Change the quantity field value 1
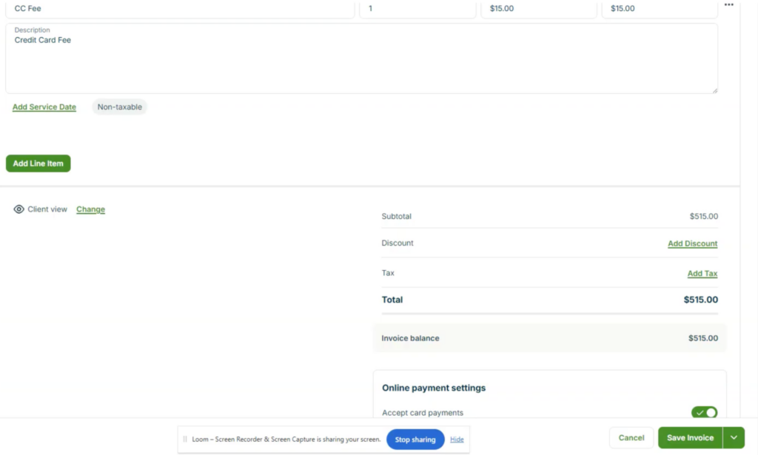Screen dimensions: 758x455 (417, 9)
